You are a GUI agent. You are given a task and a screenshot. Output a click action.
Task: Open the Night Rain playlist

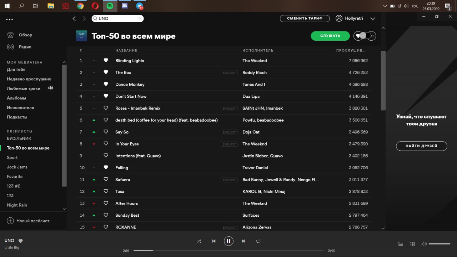coord(17,205)
